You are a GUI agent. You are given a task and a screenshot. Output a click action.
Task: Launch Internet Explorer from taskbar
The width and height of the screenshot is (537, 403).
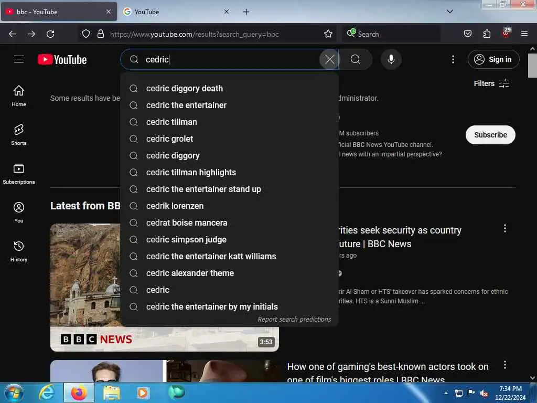pyautogui.click(x=47, y=393)
